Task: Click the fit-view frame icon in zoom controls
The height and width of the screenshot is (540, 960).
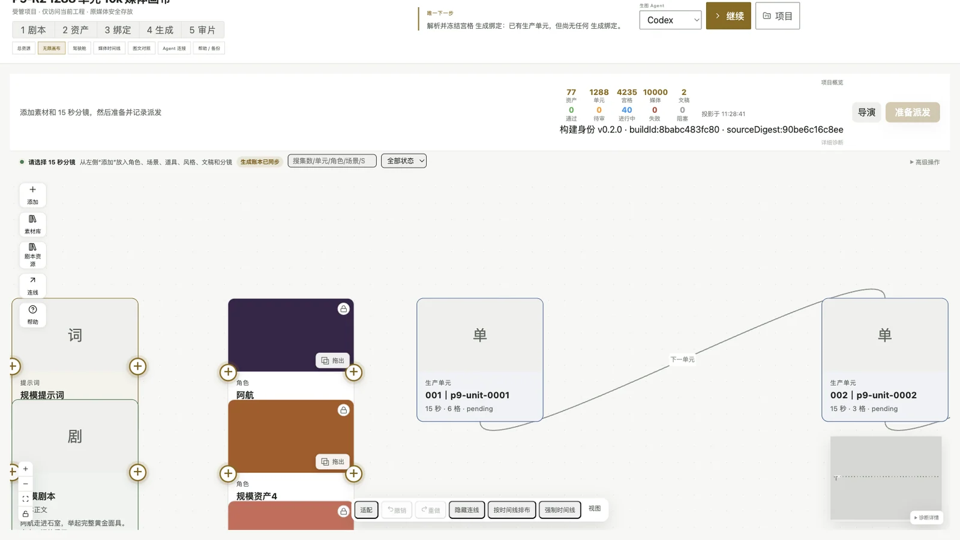Action: click(25, 499)
